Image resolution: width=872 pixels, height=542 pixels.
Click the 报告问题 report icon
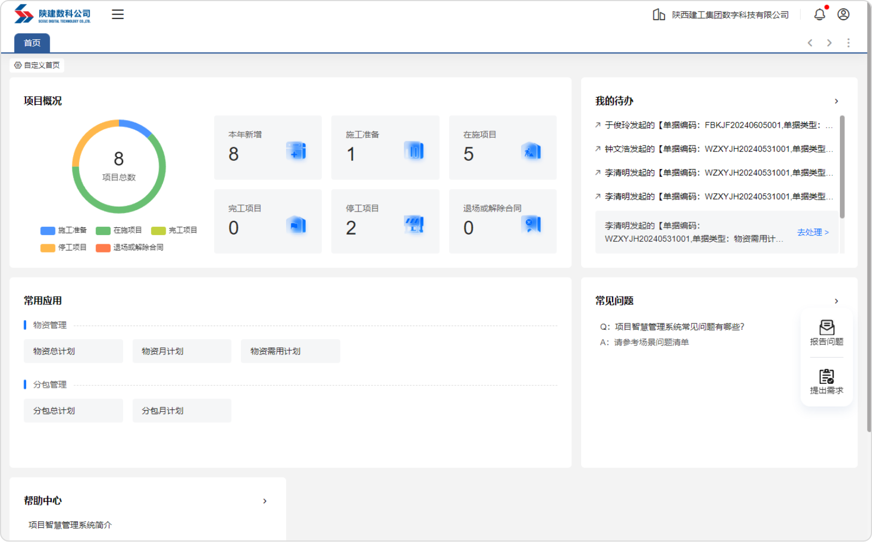tap(826, 328)
